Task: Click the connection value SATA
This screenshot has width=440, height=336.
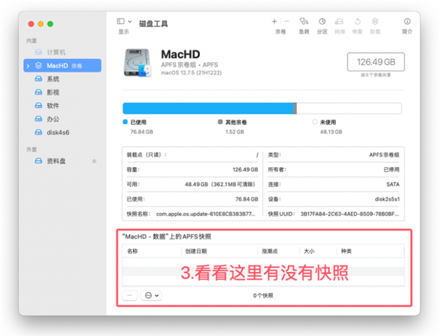Action: (393, 185)
